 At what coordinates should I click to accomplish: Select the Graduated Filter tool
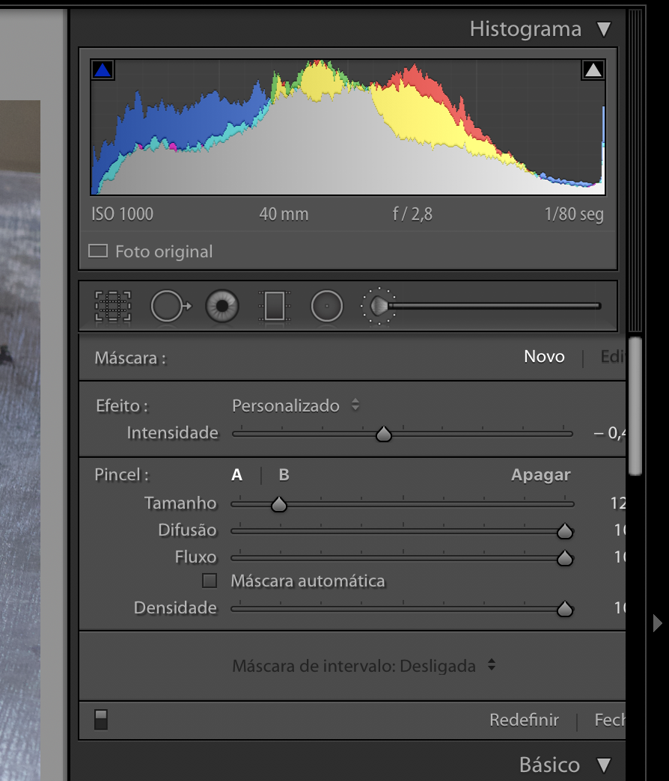coord(274,306)
